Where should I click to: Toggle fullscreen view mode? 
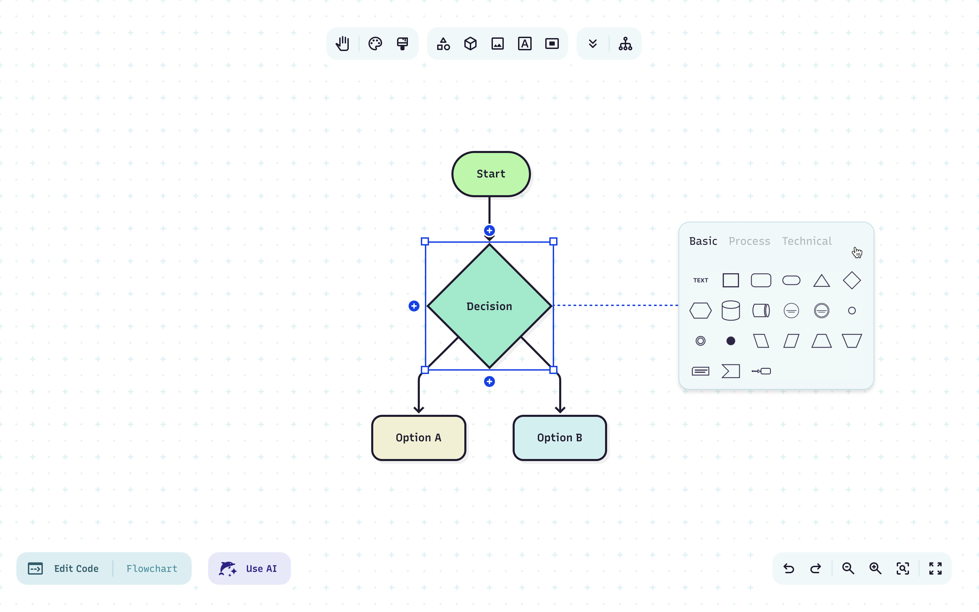[935, 568]
